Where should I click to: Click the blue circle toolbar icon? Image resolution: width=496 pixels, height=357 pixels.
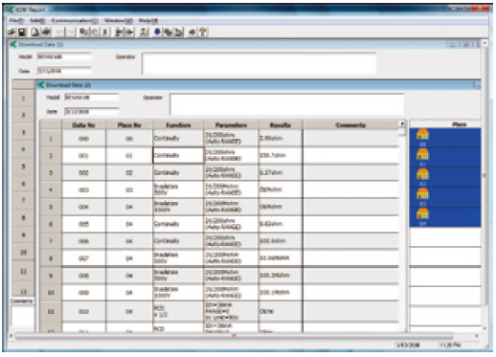pos(157,32)
